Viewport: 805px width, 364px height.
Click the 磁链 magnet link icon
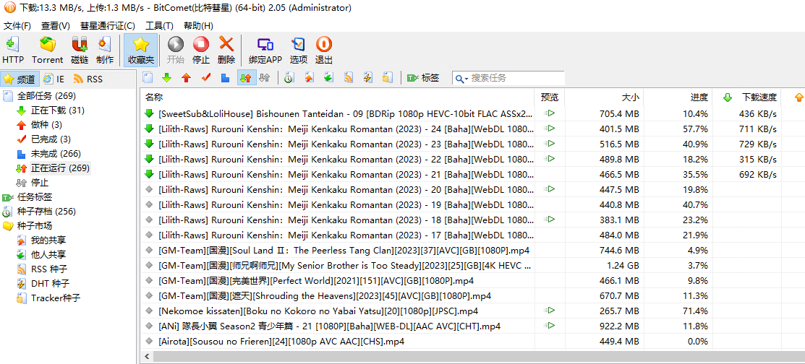point(80,50)
